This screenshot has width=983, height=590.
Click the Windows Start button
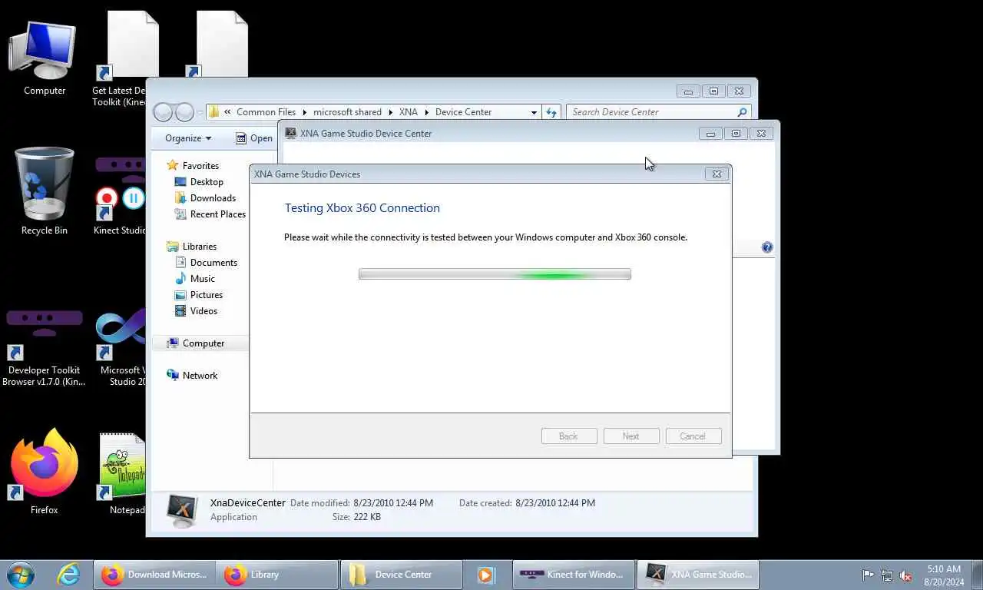[20, 574]
